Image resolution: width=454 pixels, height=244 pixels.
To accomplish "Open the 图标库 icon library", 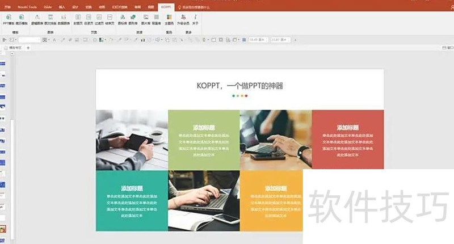I will pyautogui.click(x=123, y=19).
